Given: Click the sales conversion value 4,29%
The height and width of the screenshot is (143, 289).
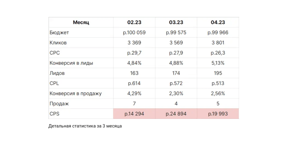Looking at the screenshot, I should [134, 93].
